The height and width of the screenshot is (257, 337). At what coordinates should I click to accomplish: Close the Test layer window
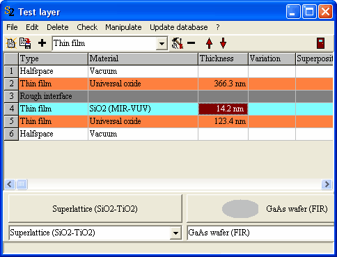click(x=325, y=11)
